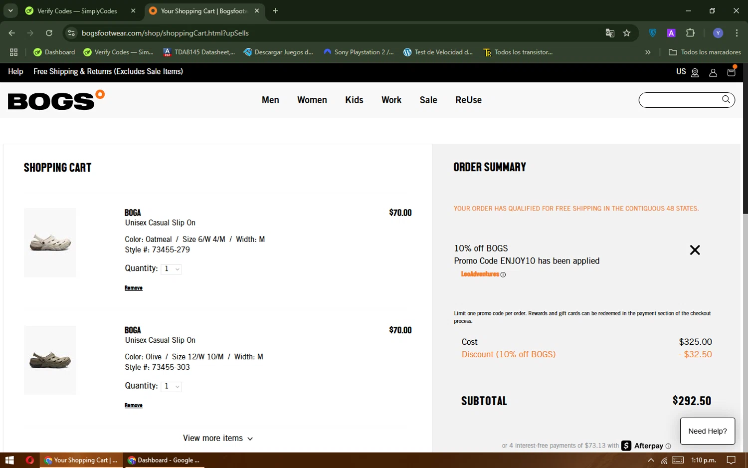This screenshot has width=748, height=468.
Task: Remove the ENJOY10 promo code with X
Action: click(x=695, y=250)
